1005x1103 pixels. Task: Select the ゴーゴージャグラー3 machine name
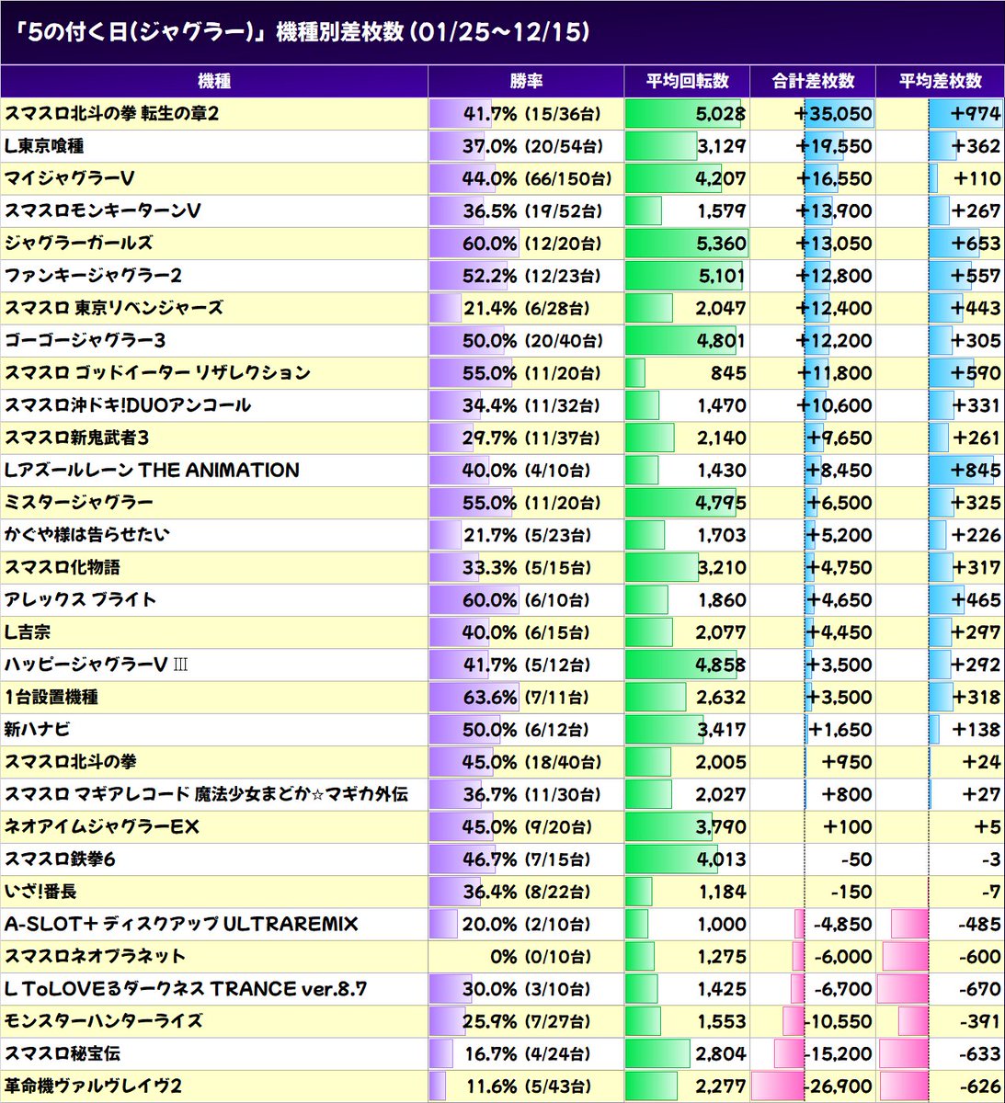coord(85,341)
